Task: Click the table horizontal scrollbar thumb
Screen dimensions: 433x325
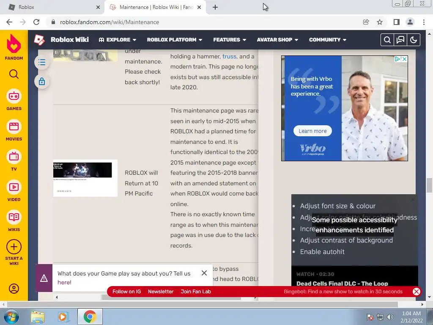Action: coord(171,297)
